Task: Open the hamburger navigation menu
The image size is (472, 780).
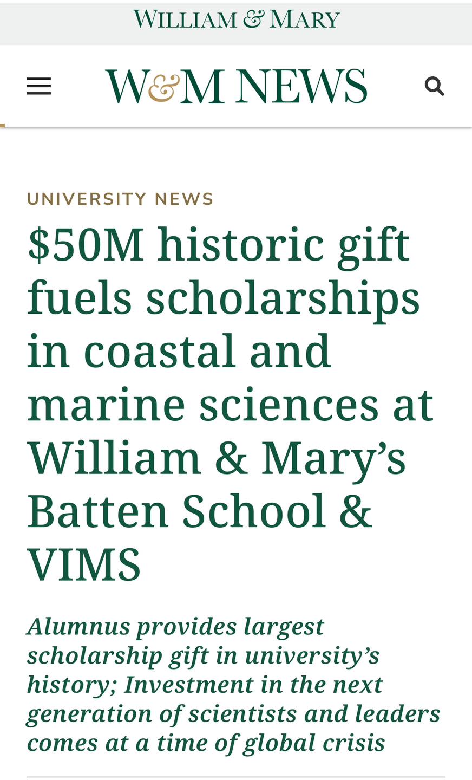Action: coord(38,86)
